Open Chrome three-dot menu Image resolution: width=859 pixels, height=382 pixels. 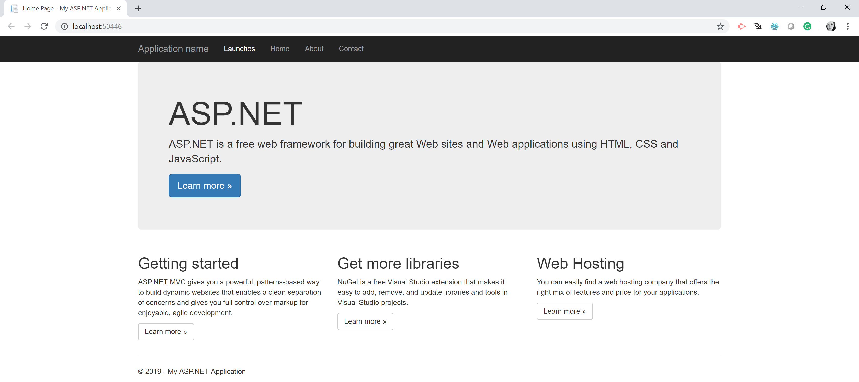coord(847,26)
